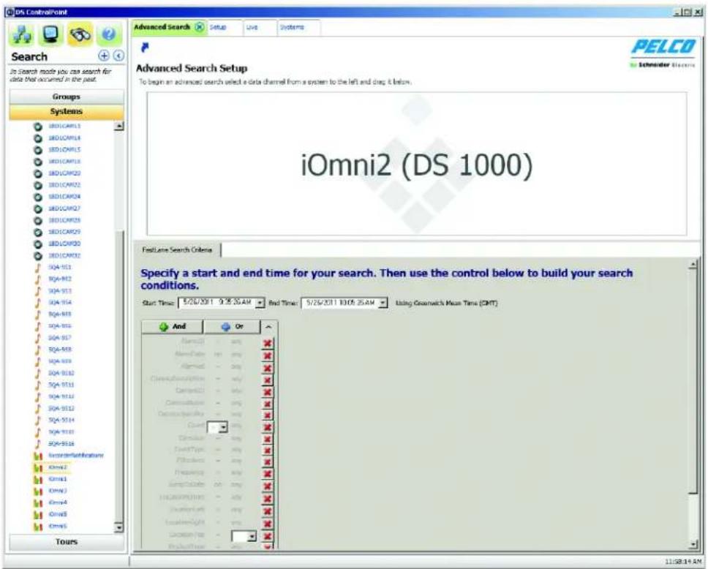Viewport: 708px width, 569px height.
Task: Click the bar-chart icon for iOmni6
Action: tap(38, 526)
